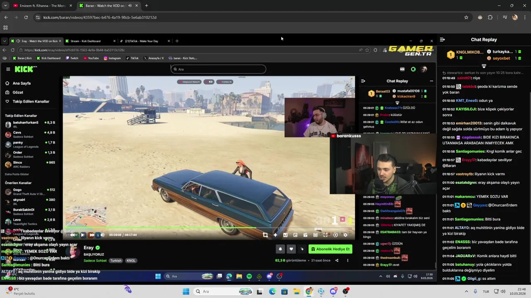Open the Chrome three-dot menu
This screenshot has height=298, width=531.
point(524,17)
